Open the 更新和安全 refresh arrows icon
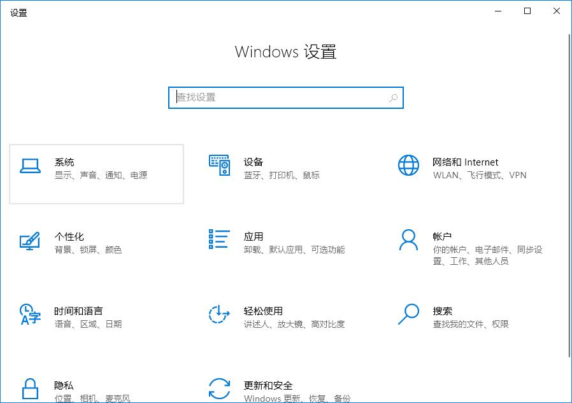The width and height of the screenshot is (572, 403). point(219,388)
